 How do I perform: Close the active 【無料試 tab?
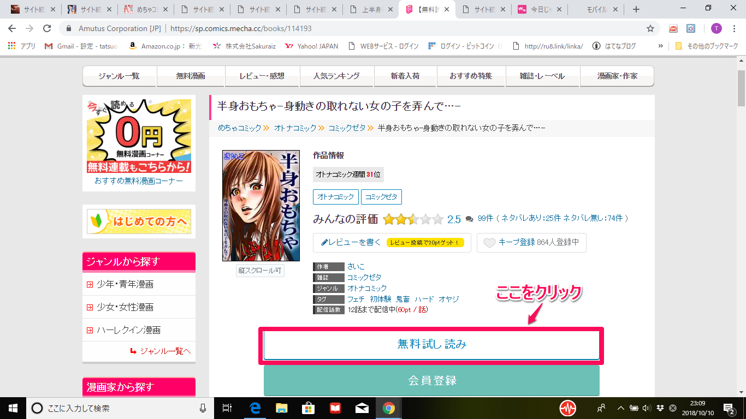point(447,9)
